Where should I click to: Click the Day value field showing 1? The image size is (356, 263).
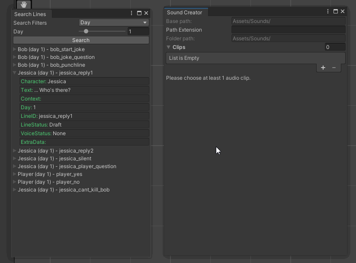(x=138, y=31)
